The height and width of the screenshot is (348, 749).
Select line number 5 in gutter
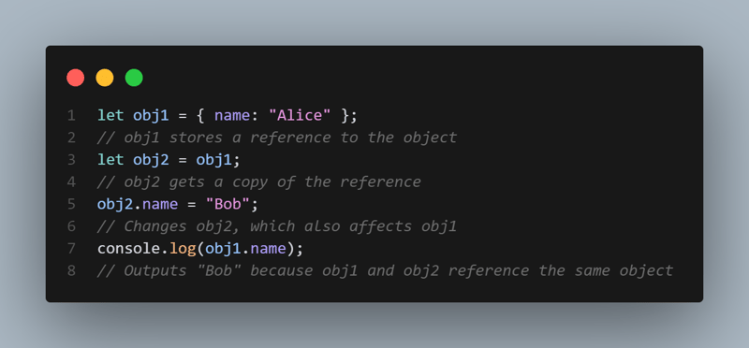tap(71, 204)
